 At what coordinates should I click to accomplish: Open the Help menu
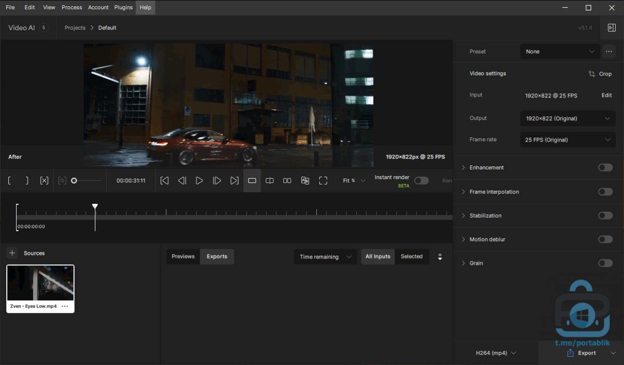(145, 7)
